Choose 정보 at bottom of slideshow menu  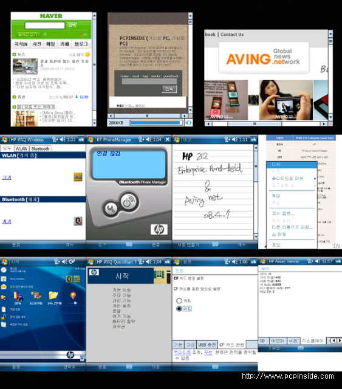coord(276,244)
